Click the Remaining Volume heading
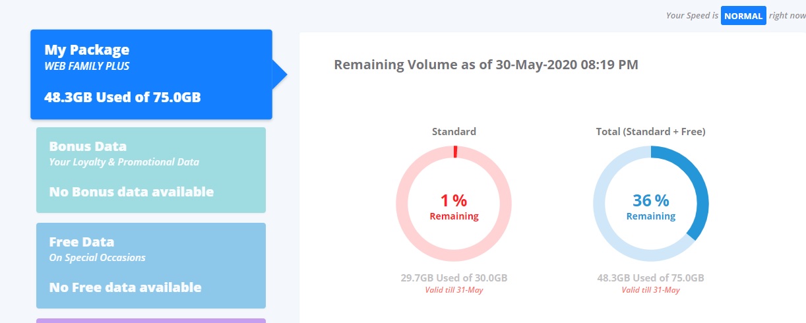This screenshot has width=806, height=323. (486, 65)
